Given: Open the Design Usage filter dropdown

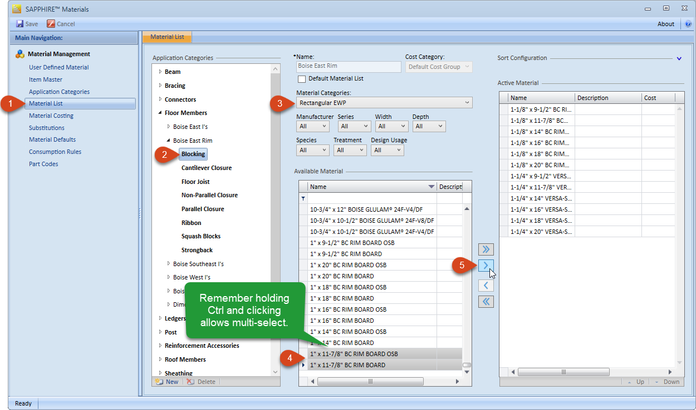Looking at the screenshot, I should [387, 150].
